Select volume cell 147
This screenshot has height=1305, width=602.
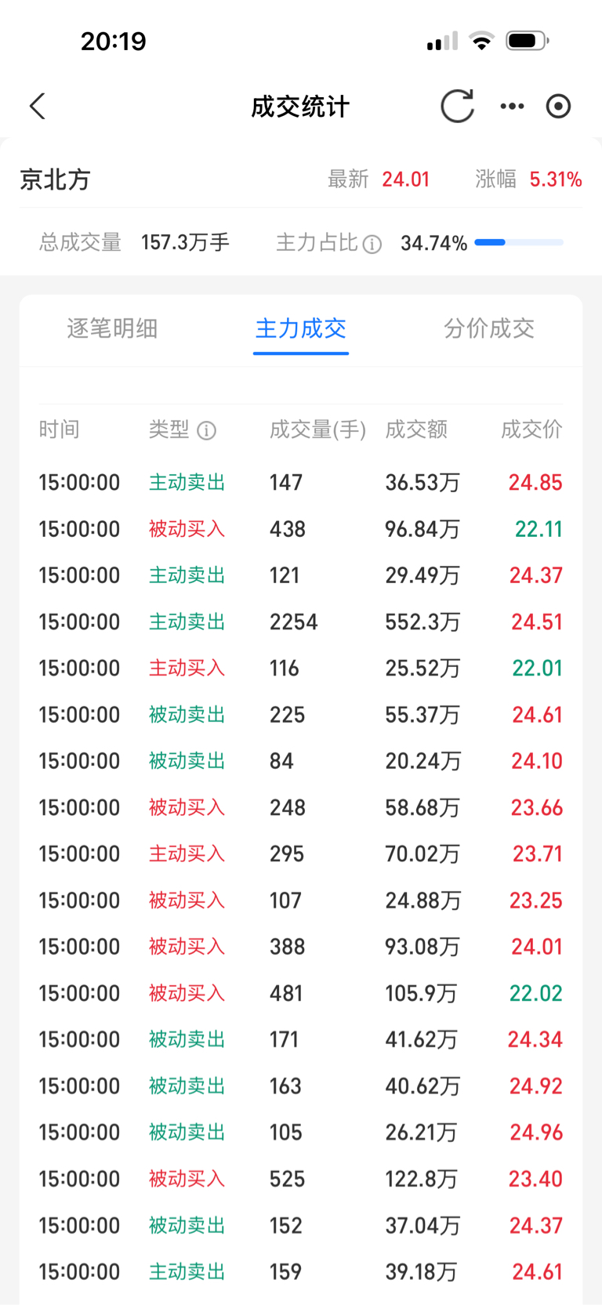pos(286,482)
